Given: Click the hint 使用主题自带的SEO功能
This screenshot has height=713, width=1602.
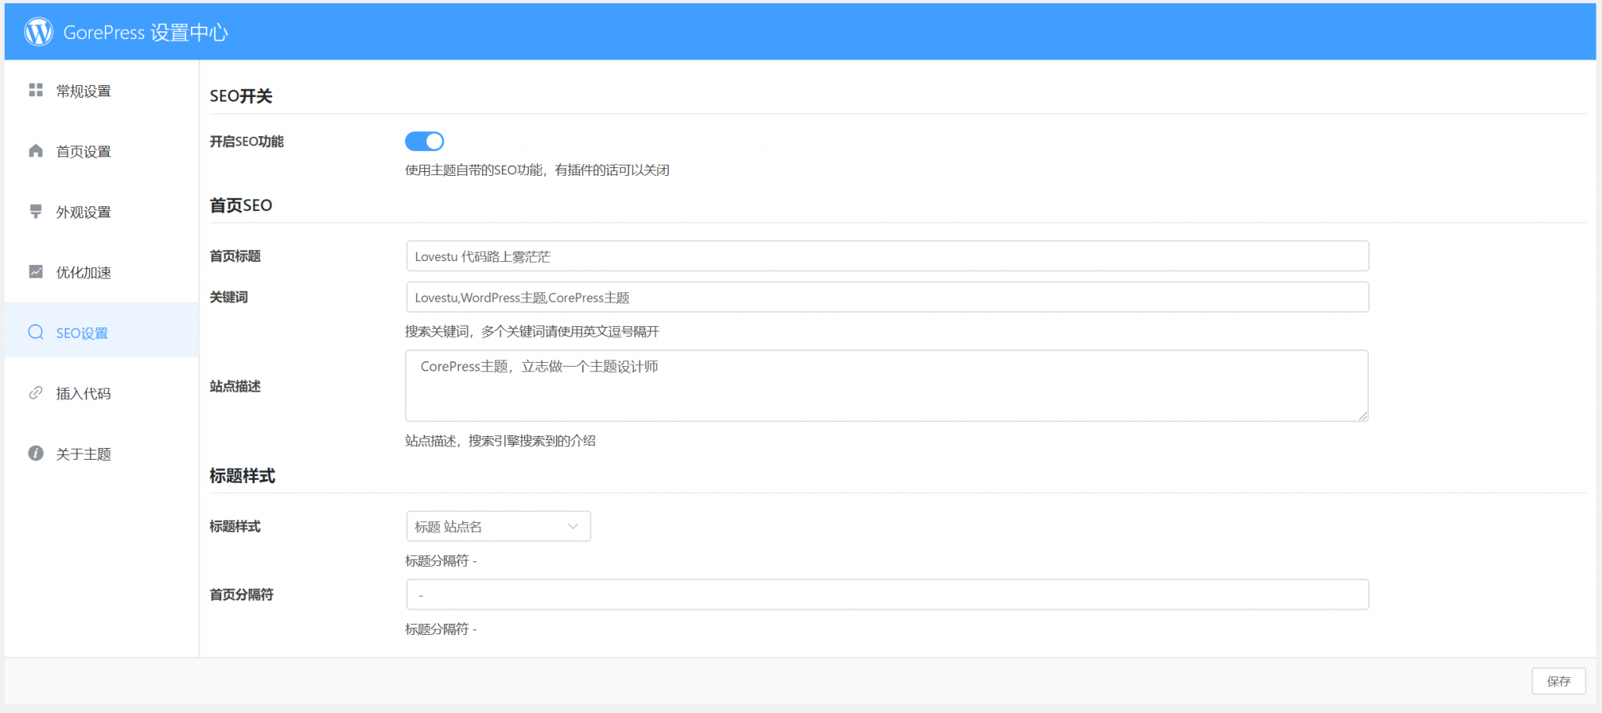Looking at the screenshot, I should click(537, 170).
